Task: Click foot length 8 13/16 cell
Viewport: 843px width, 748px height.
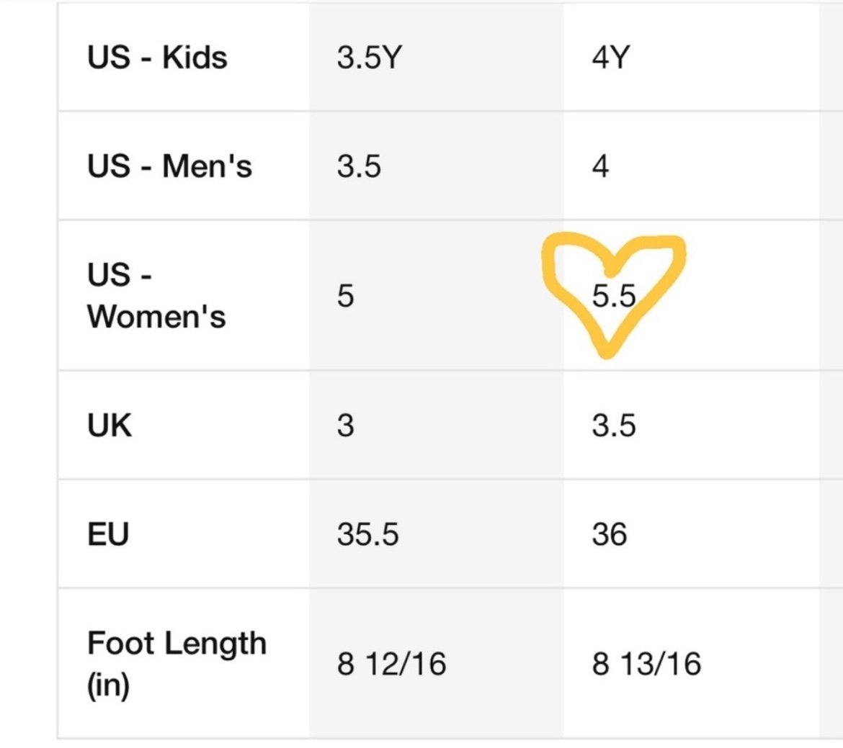Action: pos(692,664)
